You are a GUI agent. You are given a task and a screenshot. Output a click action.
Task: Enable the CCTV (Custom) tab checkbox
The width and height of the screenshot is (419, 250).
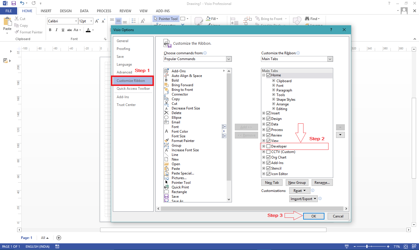click(268, 152)
